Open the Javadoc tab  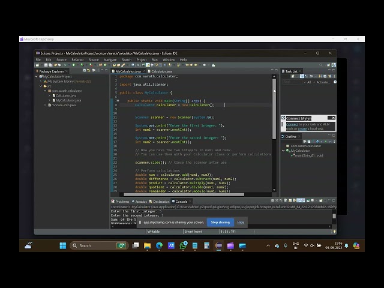point(139,202)
